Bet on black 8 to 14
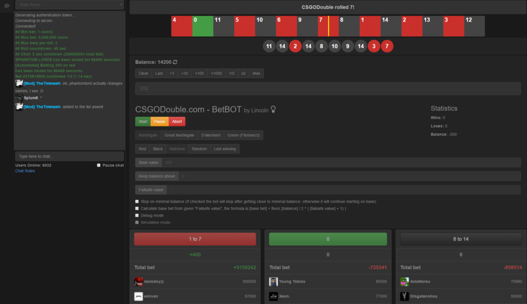The image size is (527, 304). click(x=461, y=239)
